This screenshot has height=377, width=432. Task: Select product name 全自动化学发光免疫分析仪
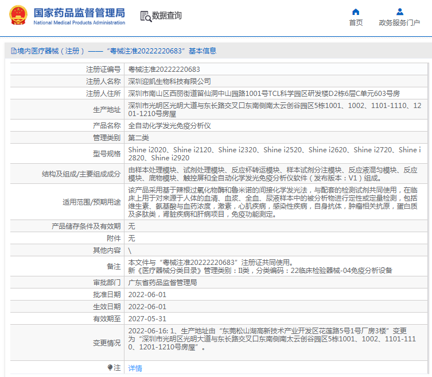[x=169, y=126]
